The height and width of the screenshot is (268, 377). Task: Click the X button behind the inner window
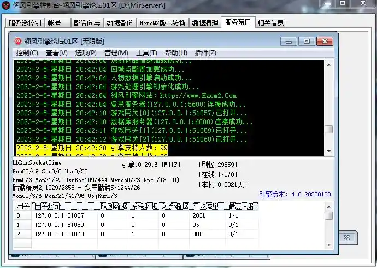click(347, 238)
